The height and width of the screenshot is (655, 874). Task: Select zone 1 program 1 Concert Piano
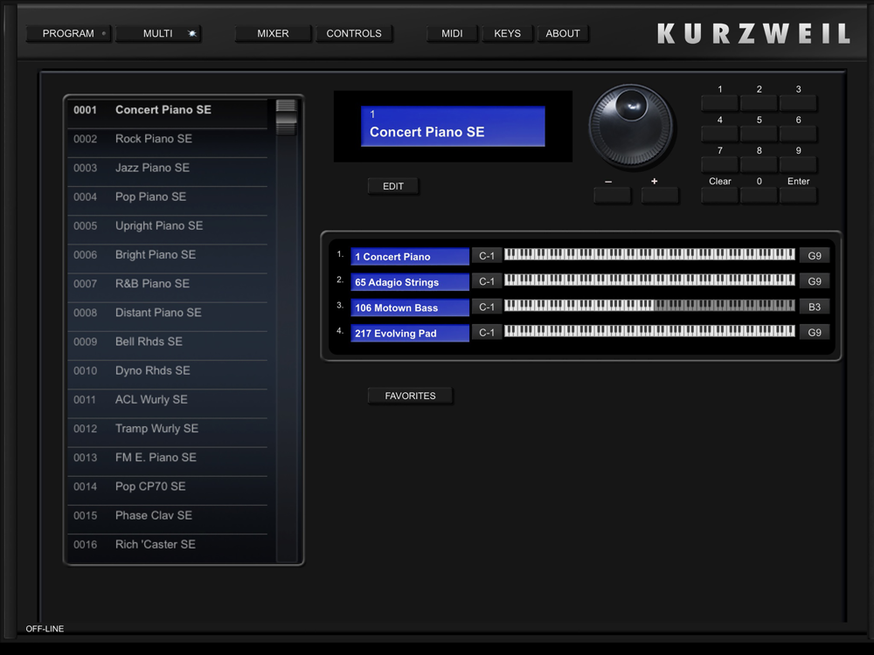410,256
